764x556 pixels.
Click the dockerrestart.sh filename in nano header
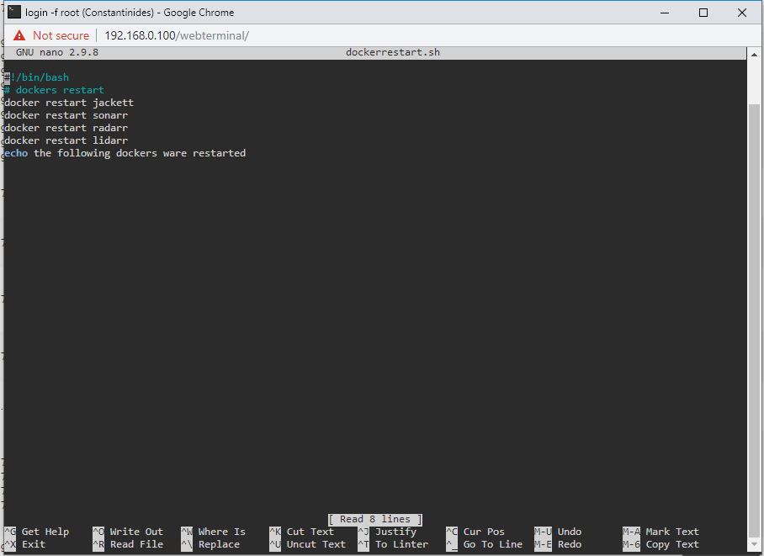393,52
